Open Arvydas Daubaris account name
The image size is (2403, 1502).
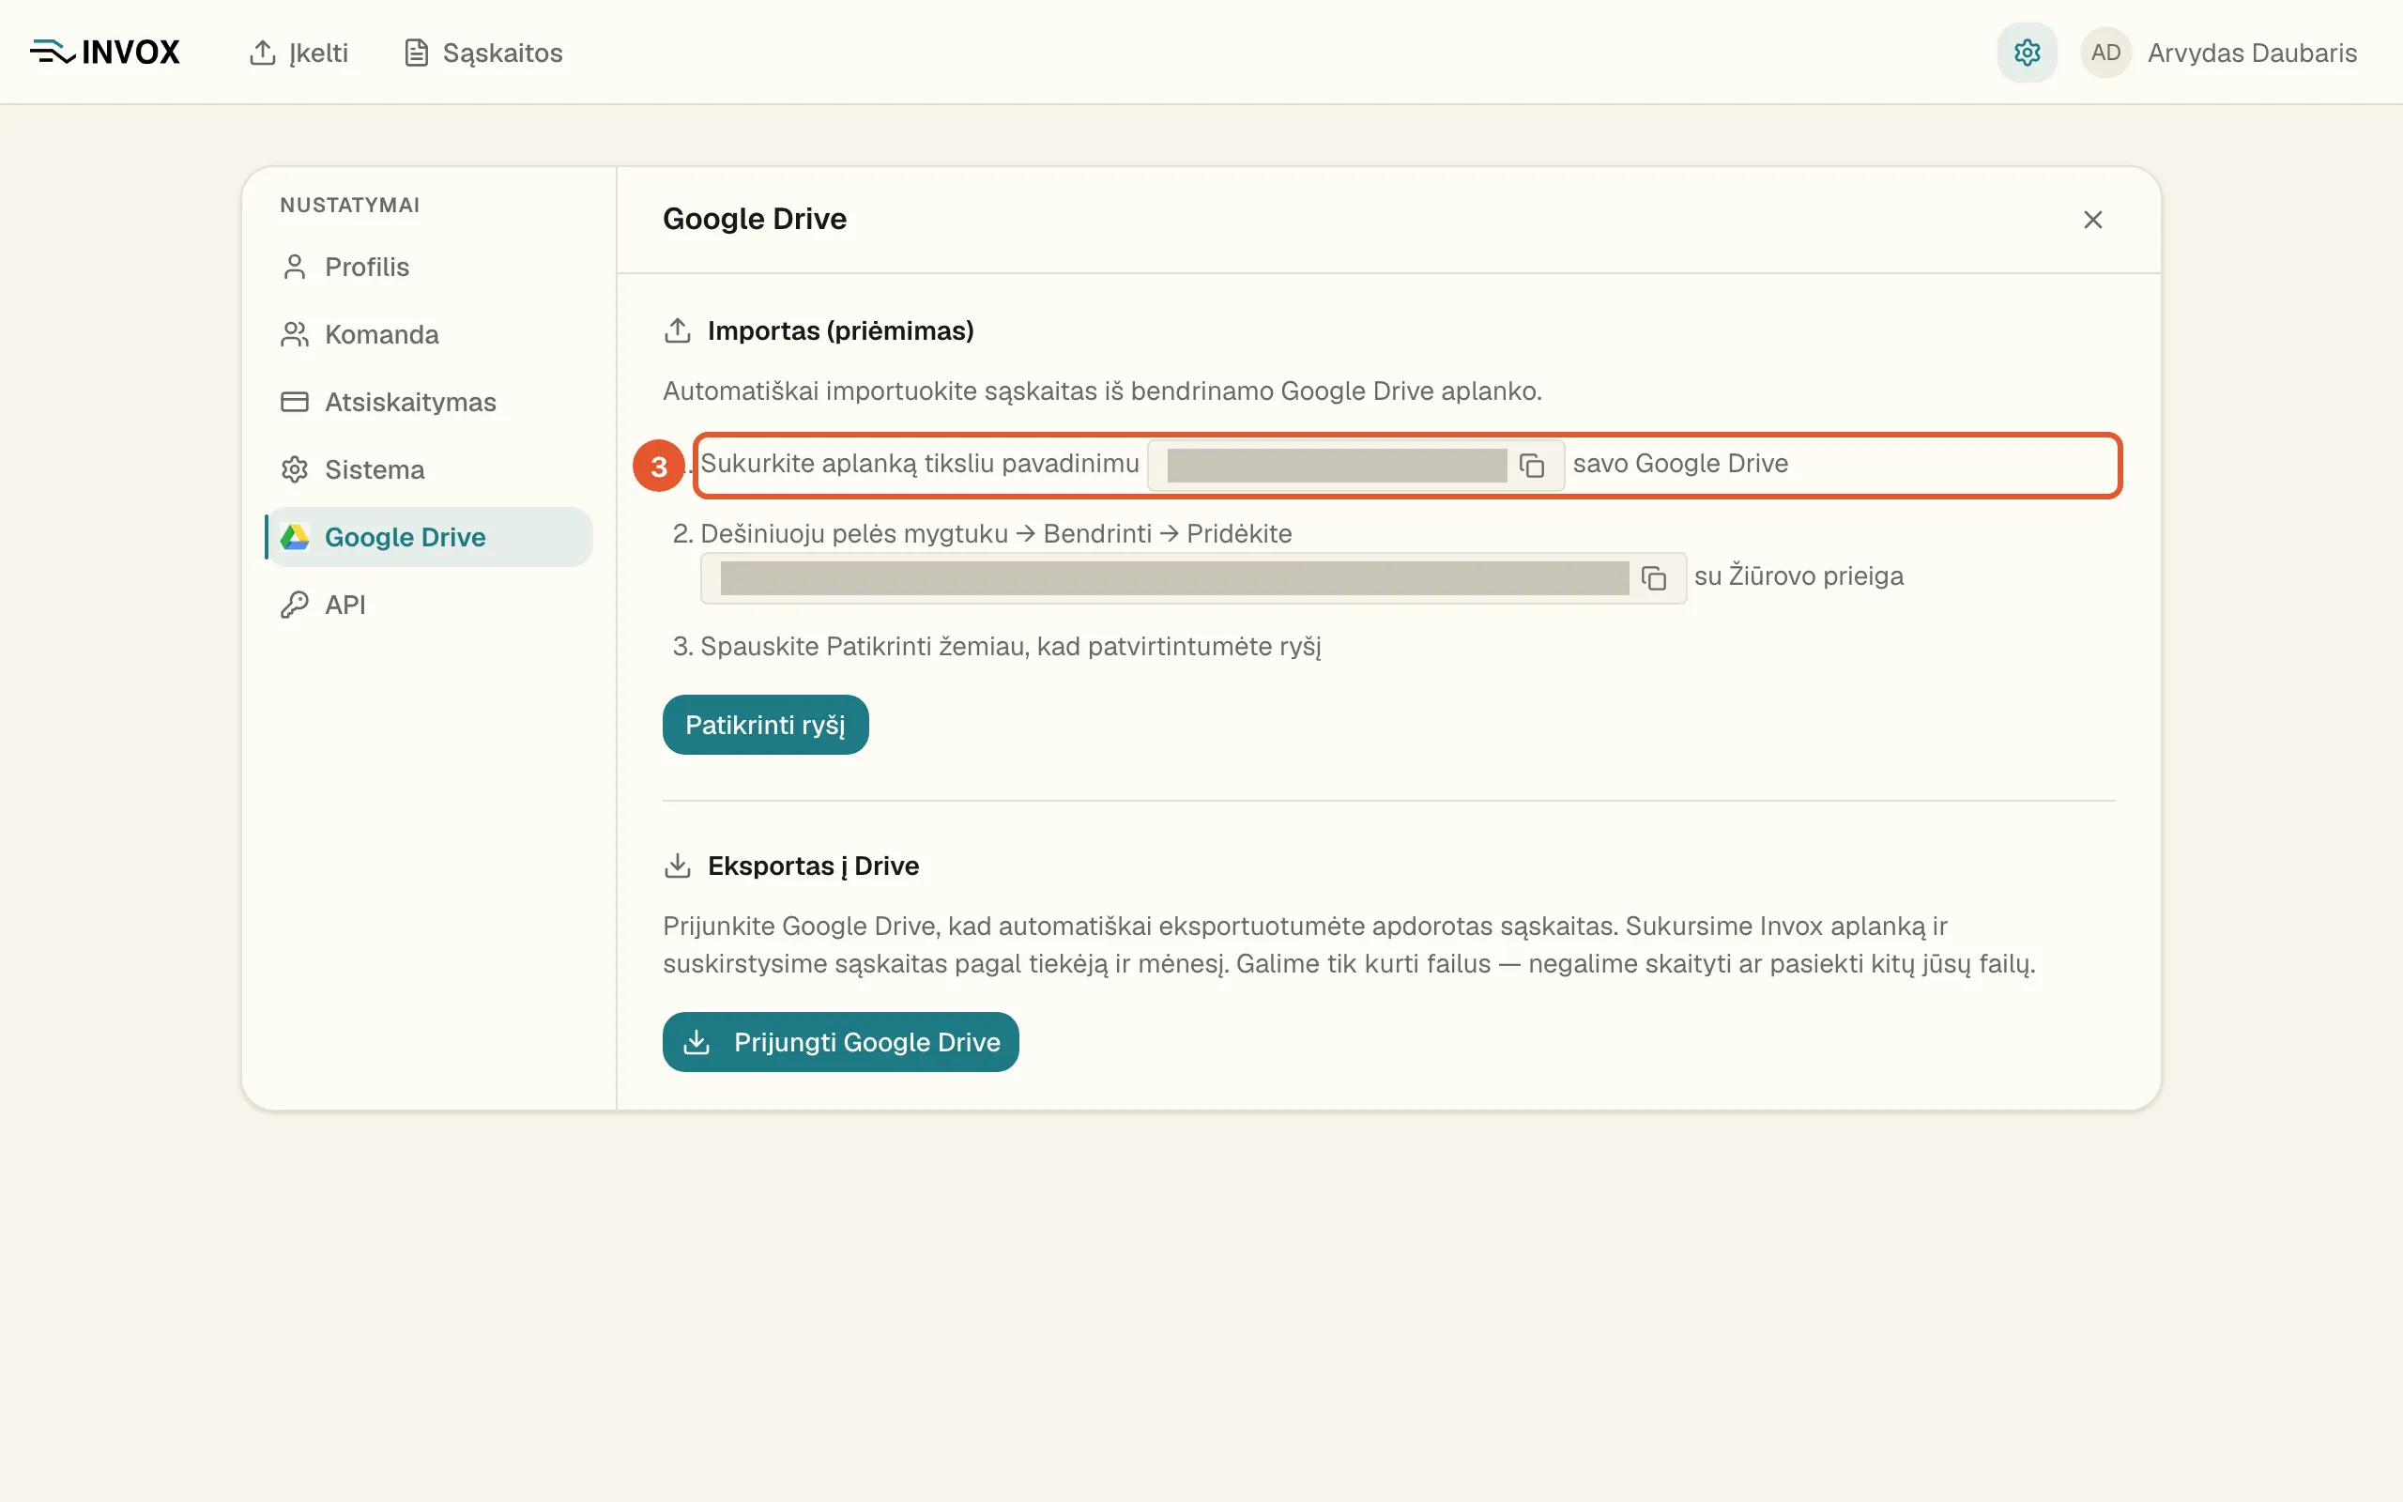(2252, 53)
